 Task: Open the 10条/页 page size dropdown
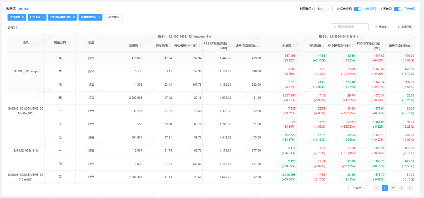pos(358,188)
